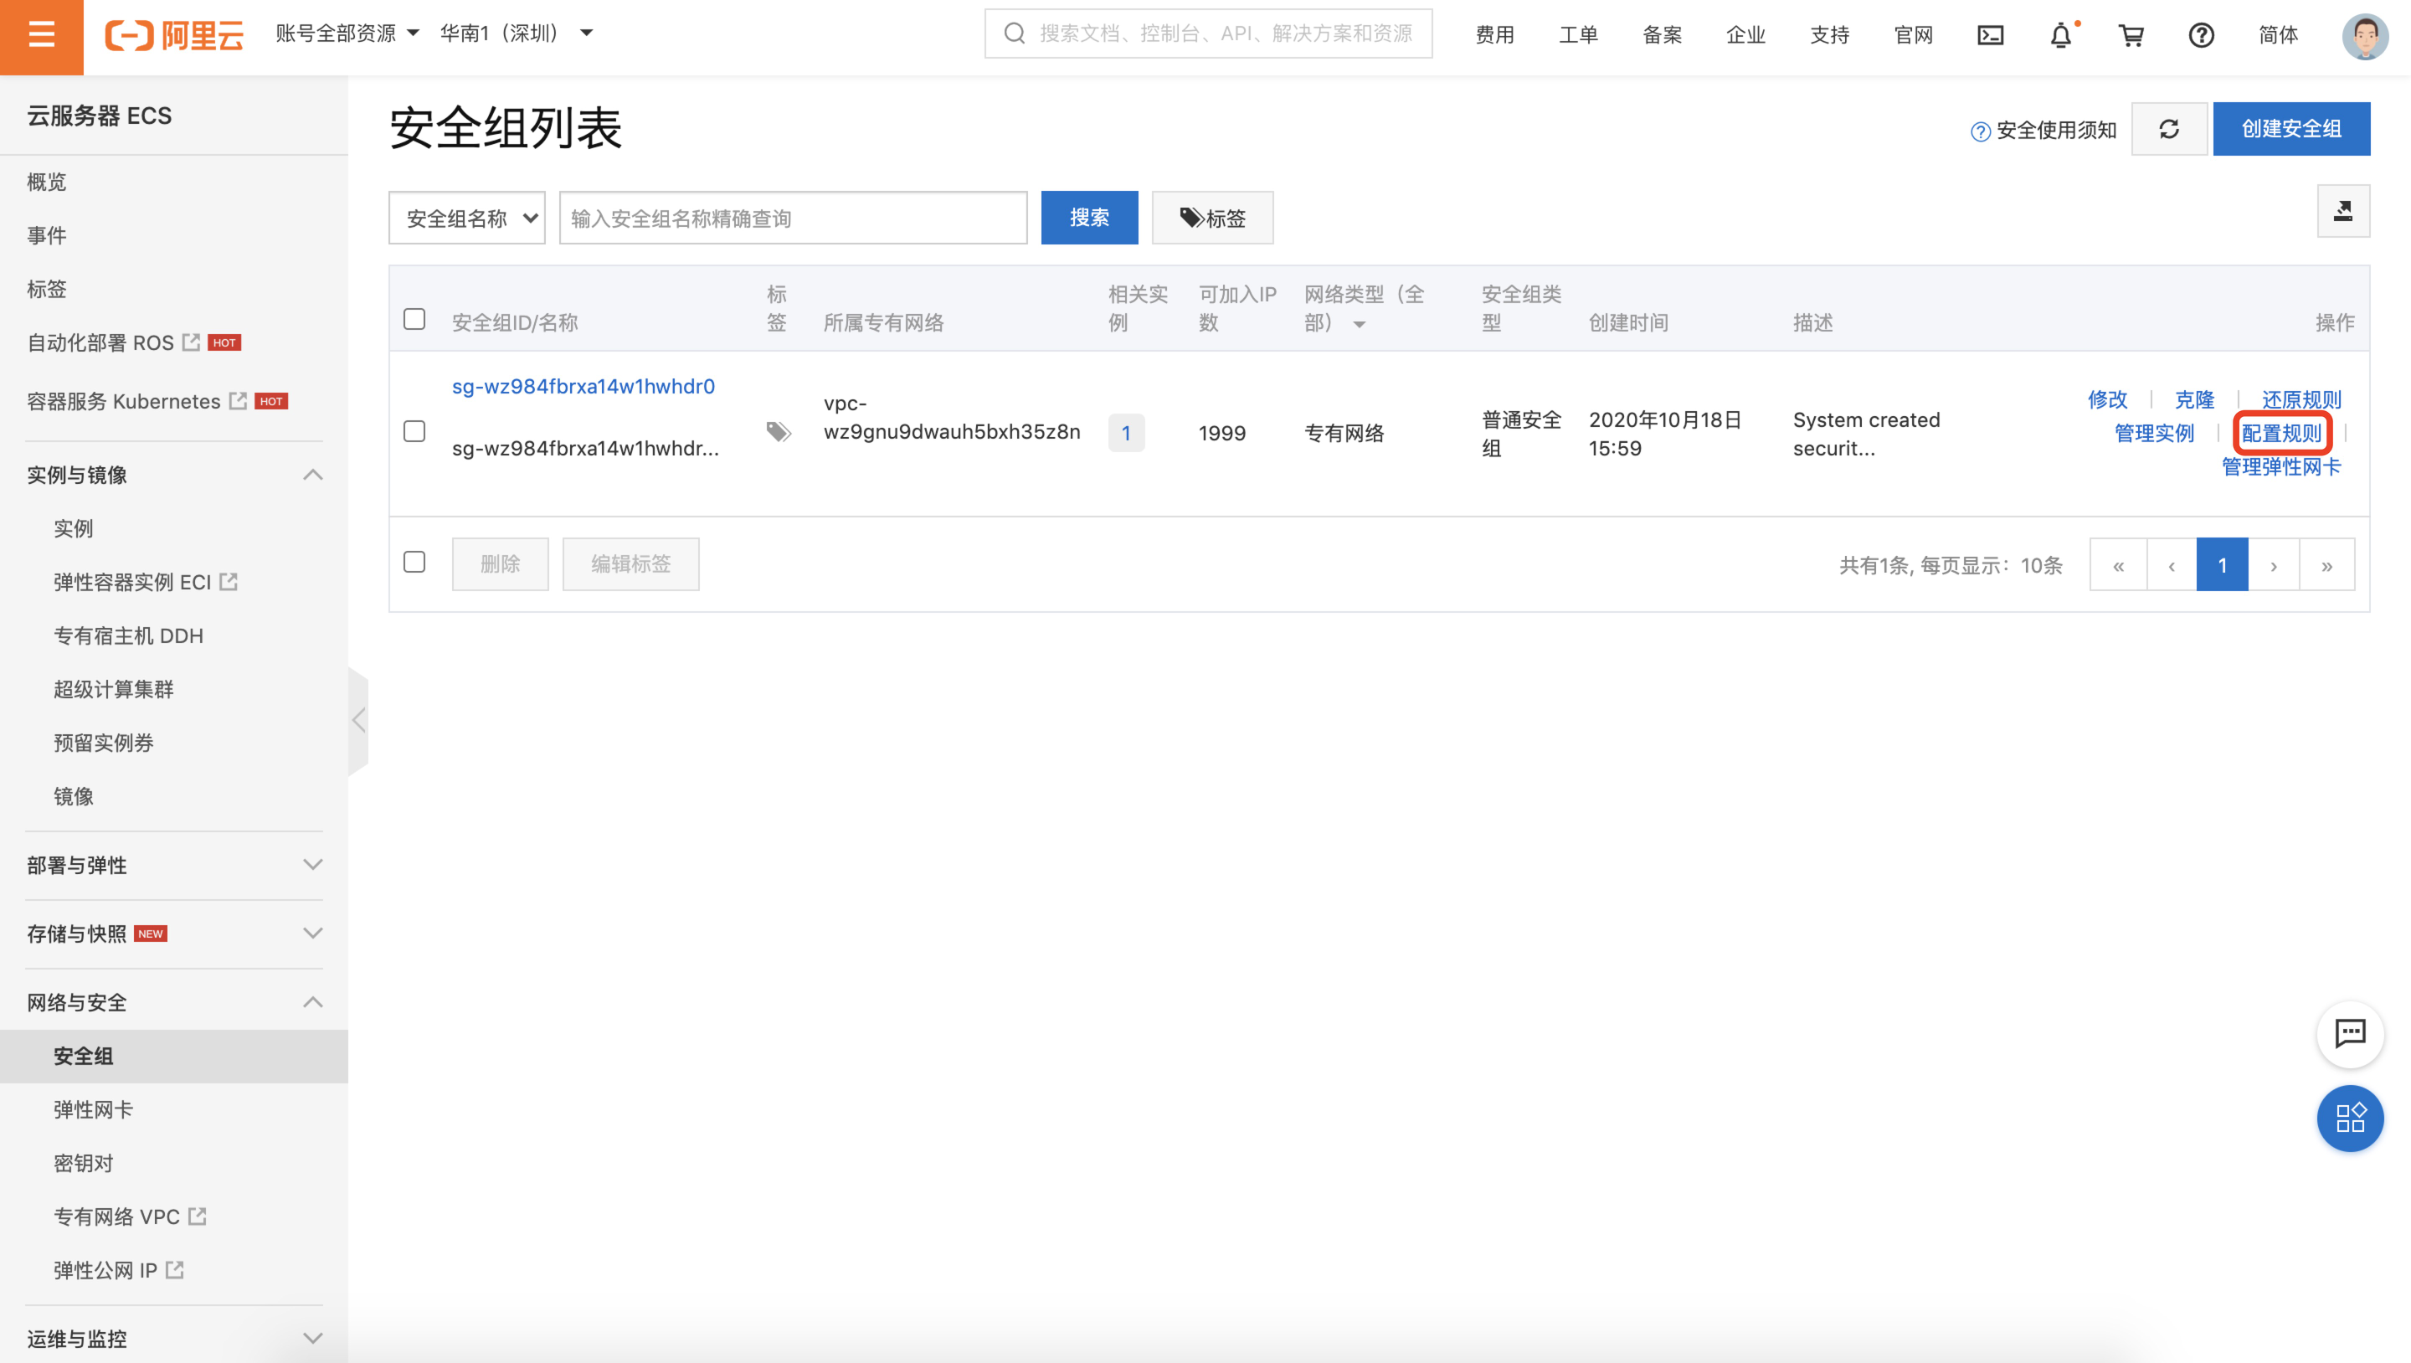Click the external link icon next to ROS
The width and height of the screenshot is (2411, 1363).
(x=191, y=342)
